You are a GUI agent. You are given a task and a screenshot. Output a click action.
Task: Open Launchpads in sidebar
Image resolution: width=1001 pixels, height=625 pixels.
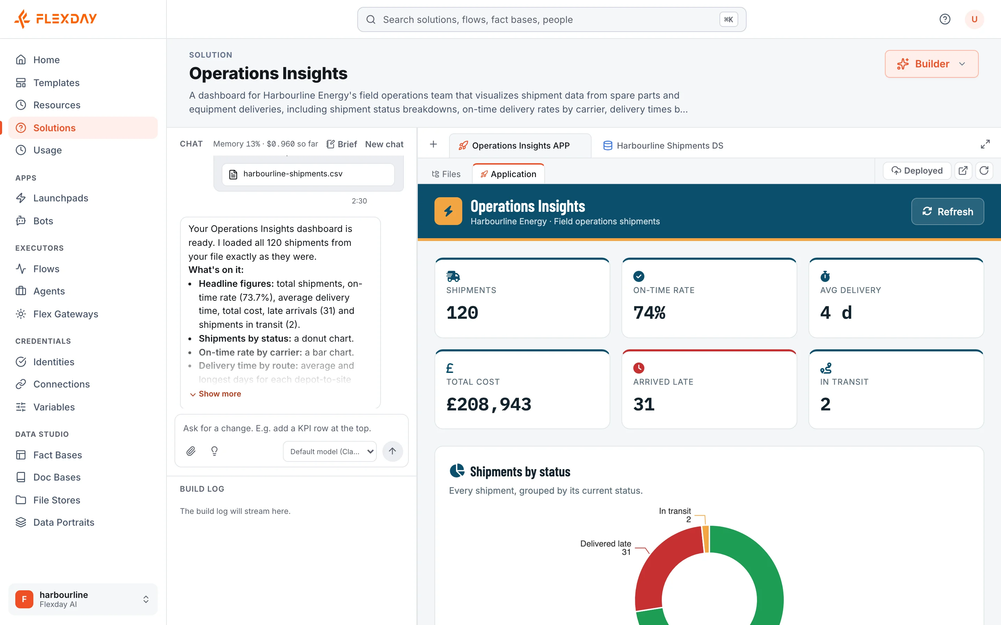83,198
